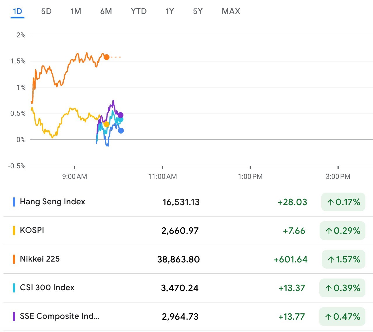The image size is (373, 332).
Task: Click the +7.66 point change value
Action: (294, 231)
